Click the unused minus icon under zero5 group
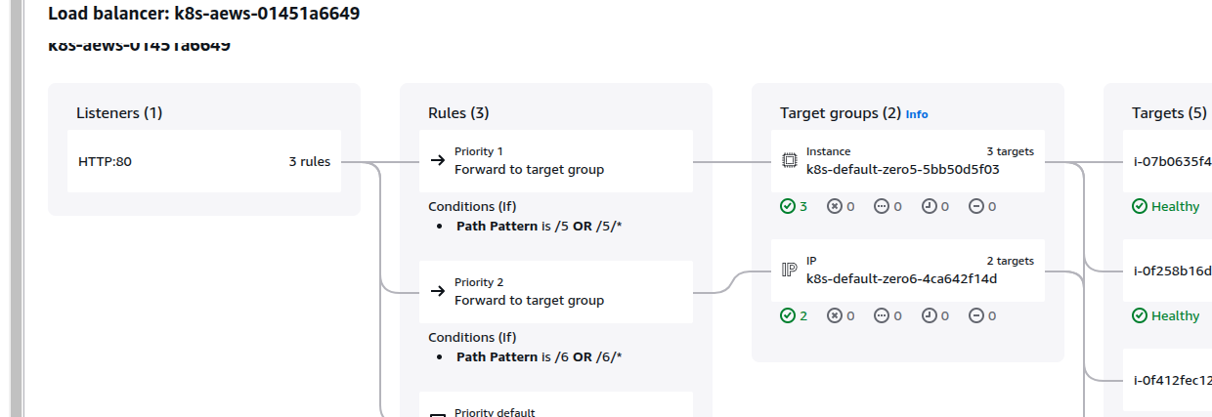 pyautogui.click(x=975, y=206)
